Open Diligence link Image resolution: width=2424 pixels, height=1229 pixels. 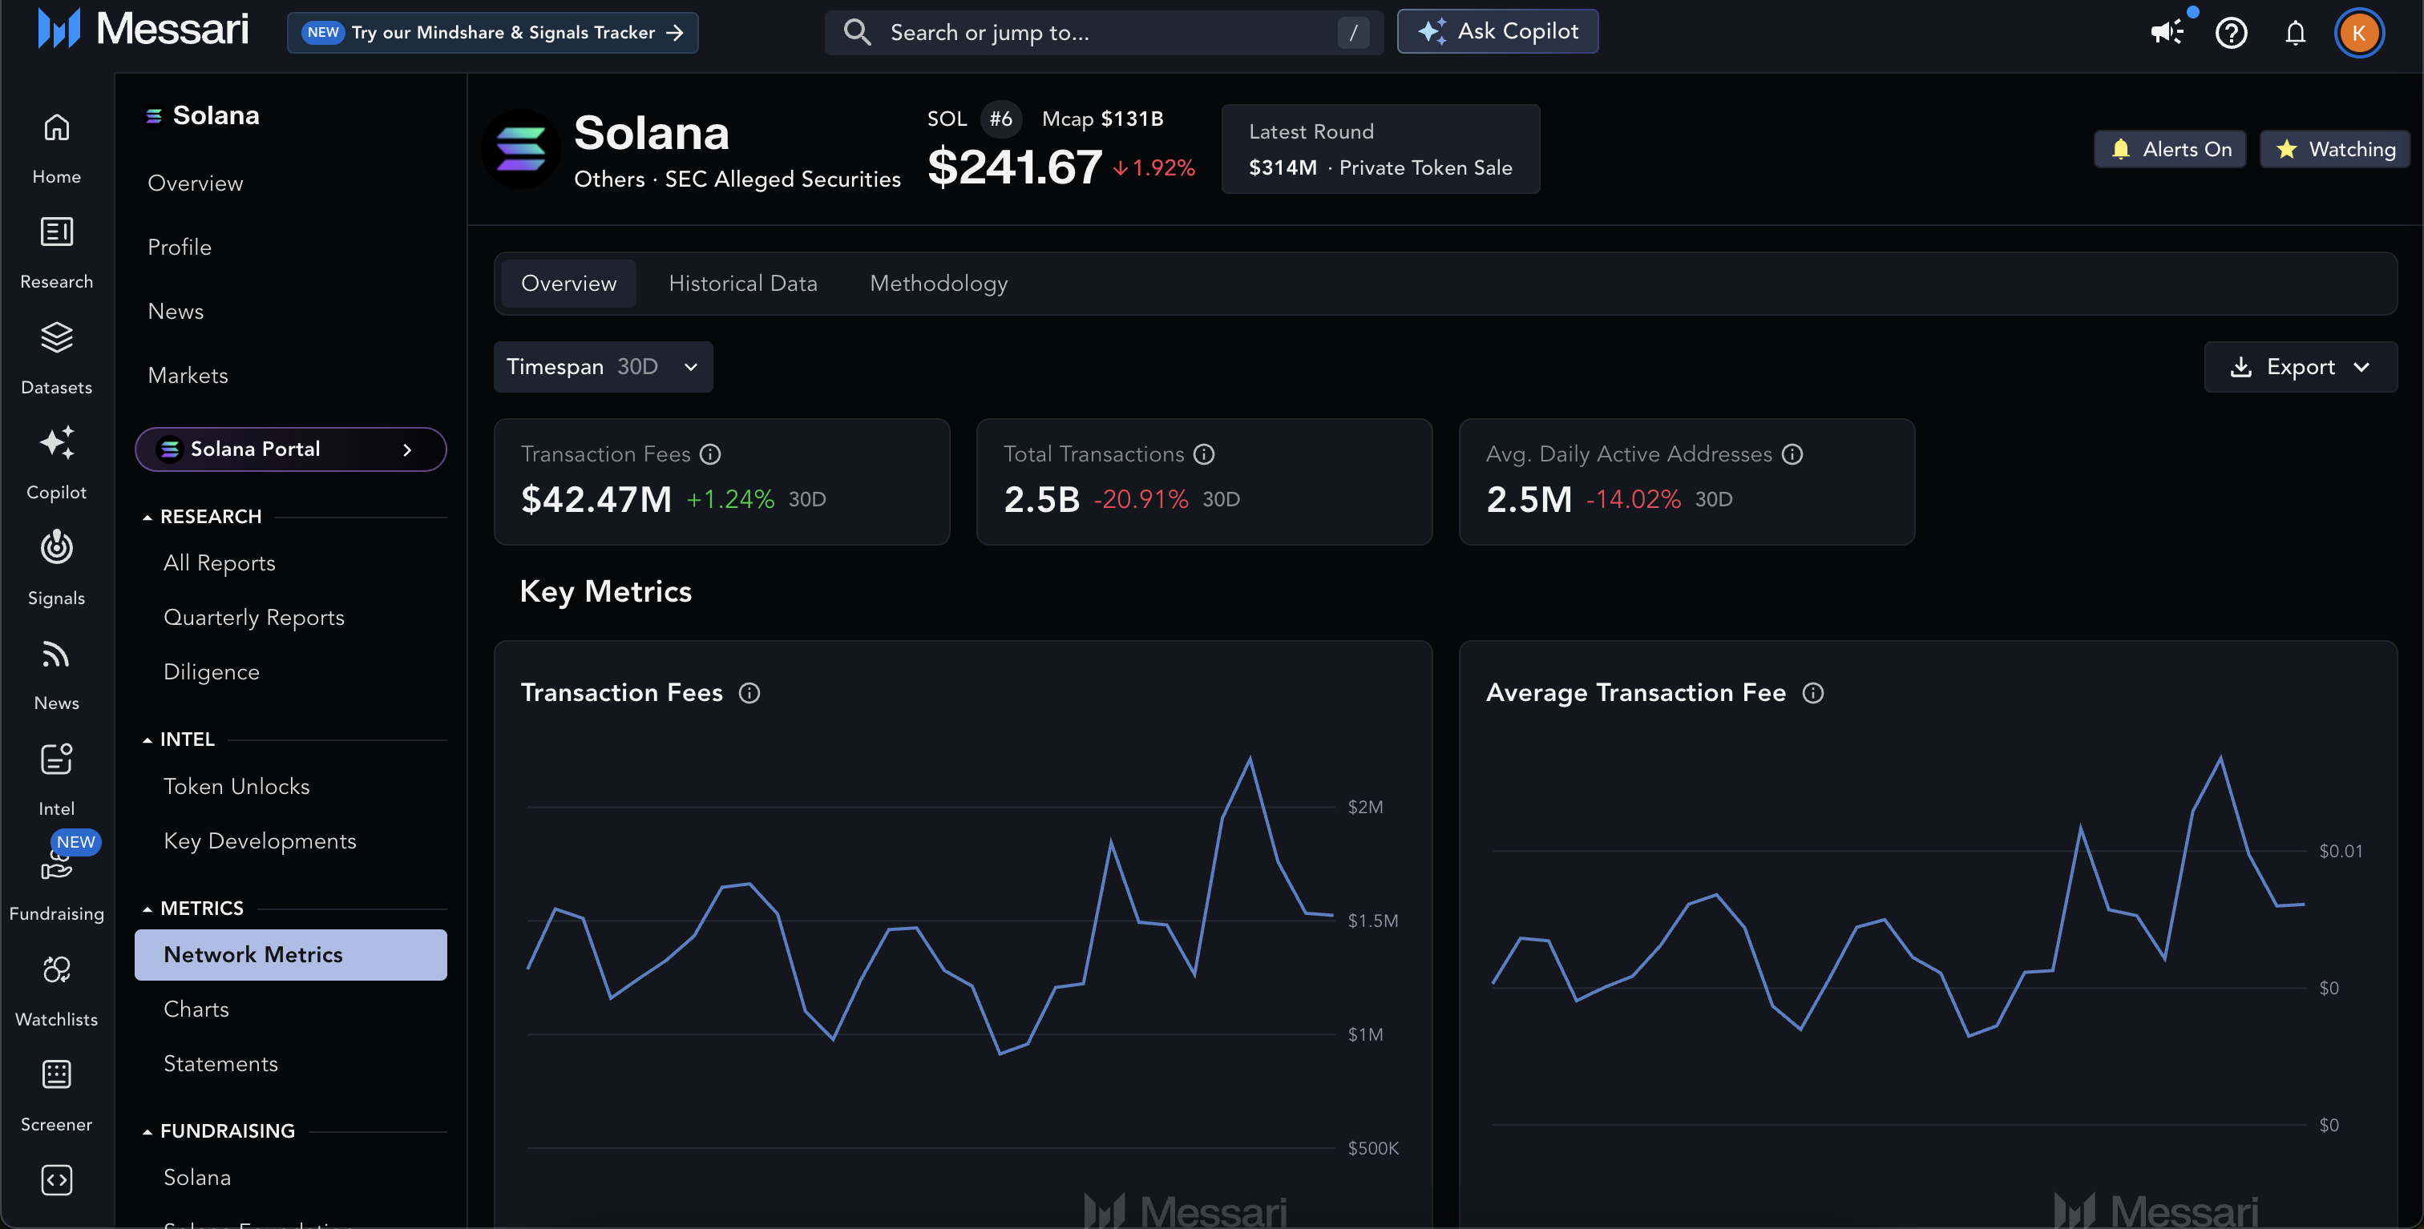point(211,672)
